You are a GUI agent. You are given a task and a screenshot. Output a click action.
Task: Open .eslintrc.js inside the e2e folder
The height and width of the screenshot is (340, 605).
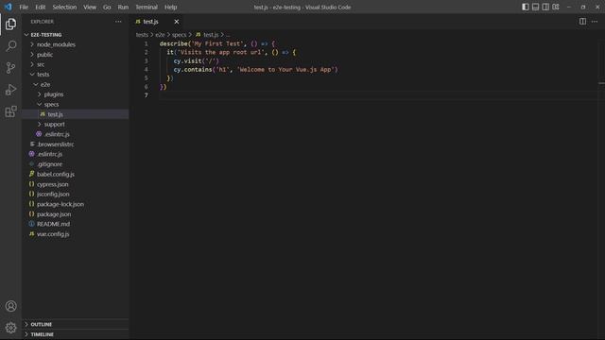(76, 134)
